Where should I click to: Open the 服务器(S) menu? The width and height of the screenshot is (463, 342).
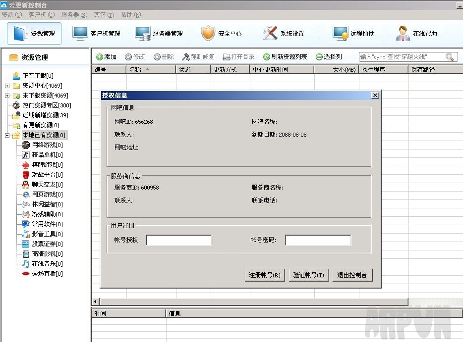tap(74, 15)
